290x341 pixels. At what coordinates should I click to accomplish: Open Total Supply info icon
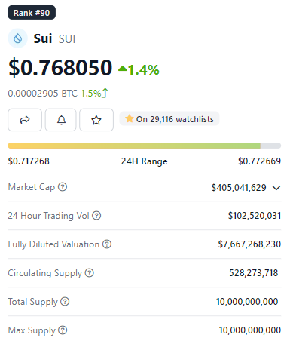[65, 301]
